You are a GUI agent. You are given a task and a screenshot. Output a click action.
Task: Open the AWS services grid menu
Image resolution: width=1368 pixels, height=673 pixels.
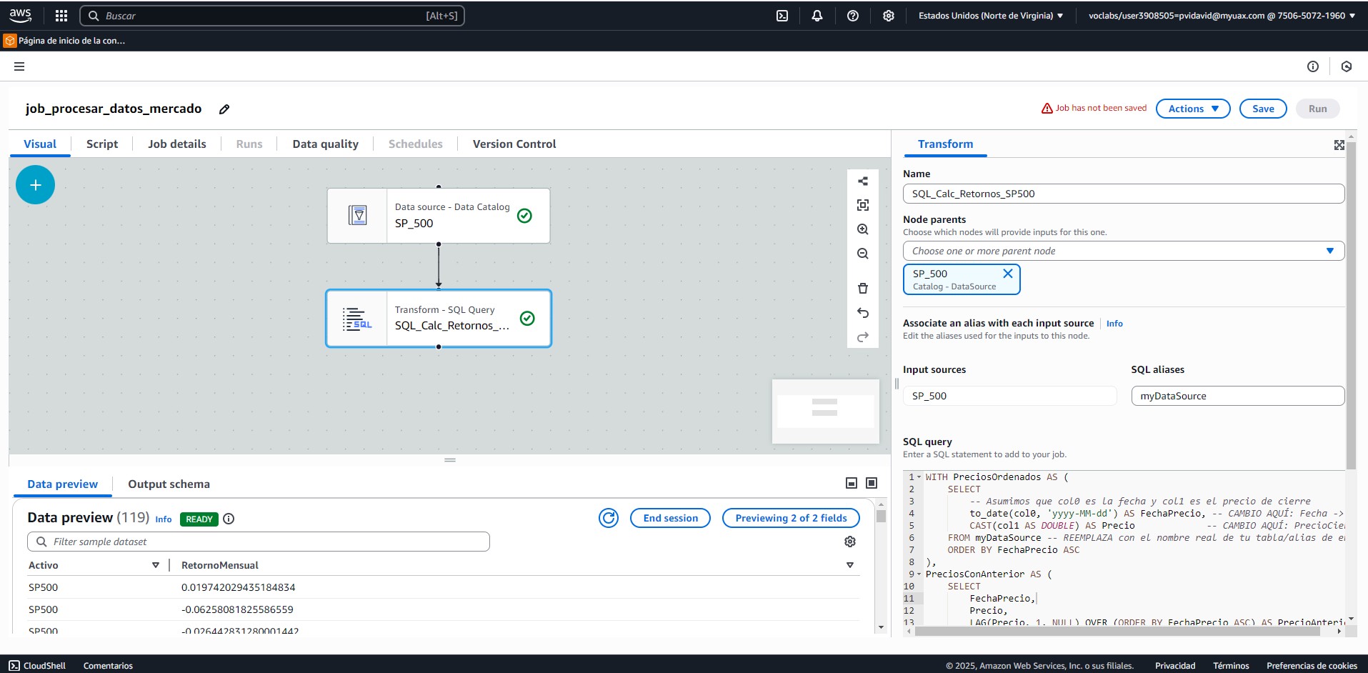(61, 16)
